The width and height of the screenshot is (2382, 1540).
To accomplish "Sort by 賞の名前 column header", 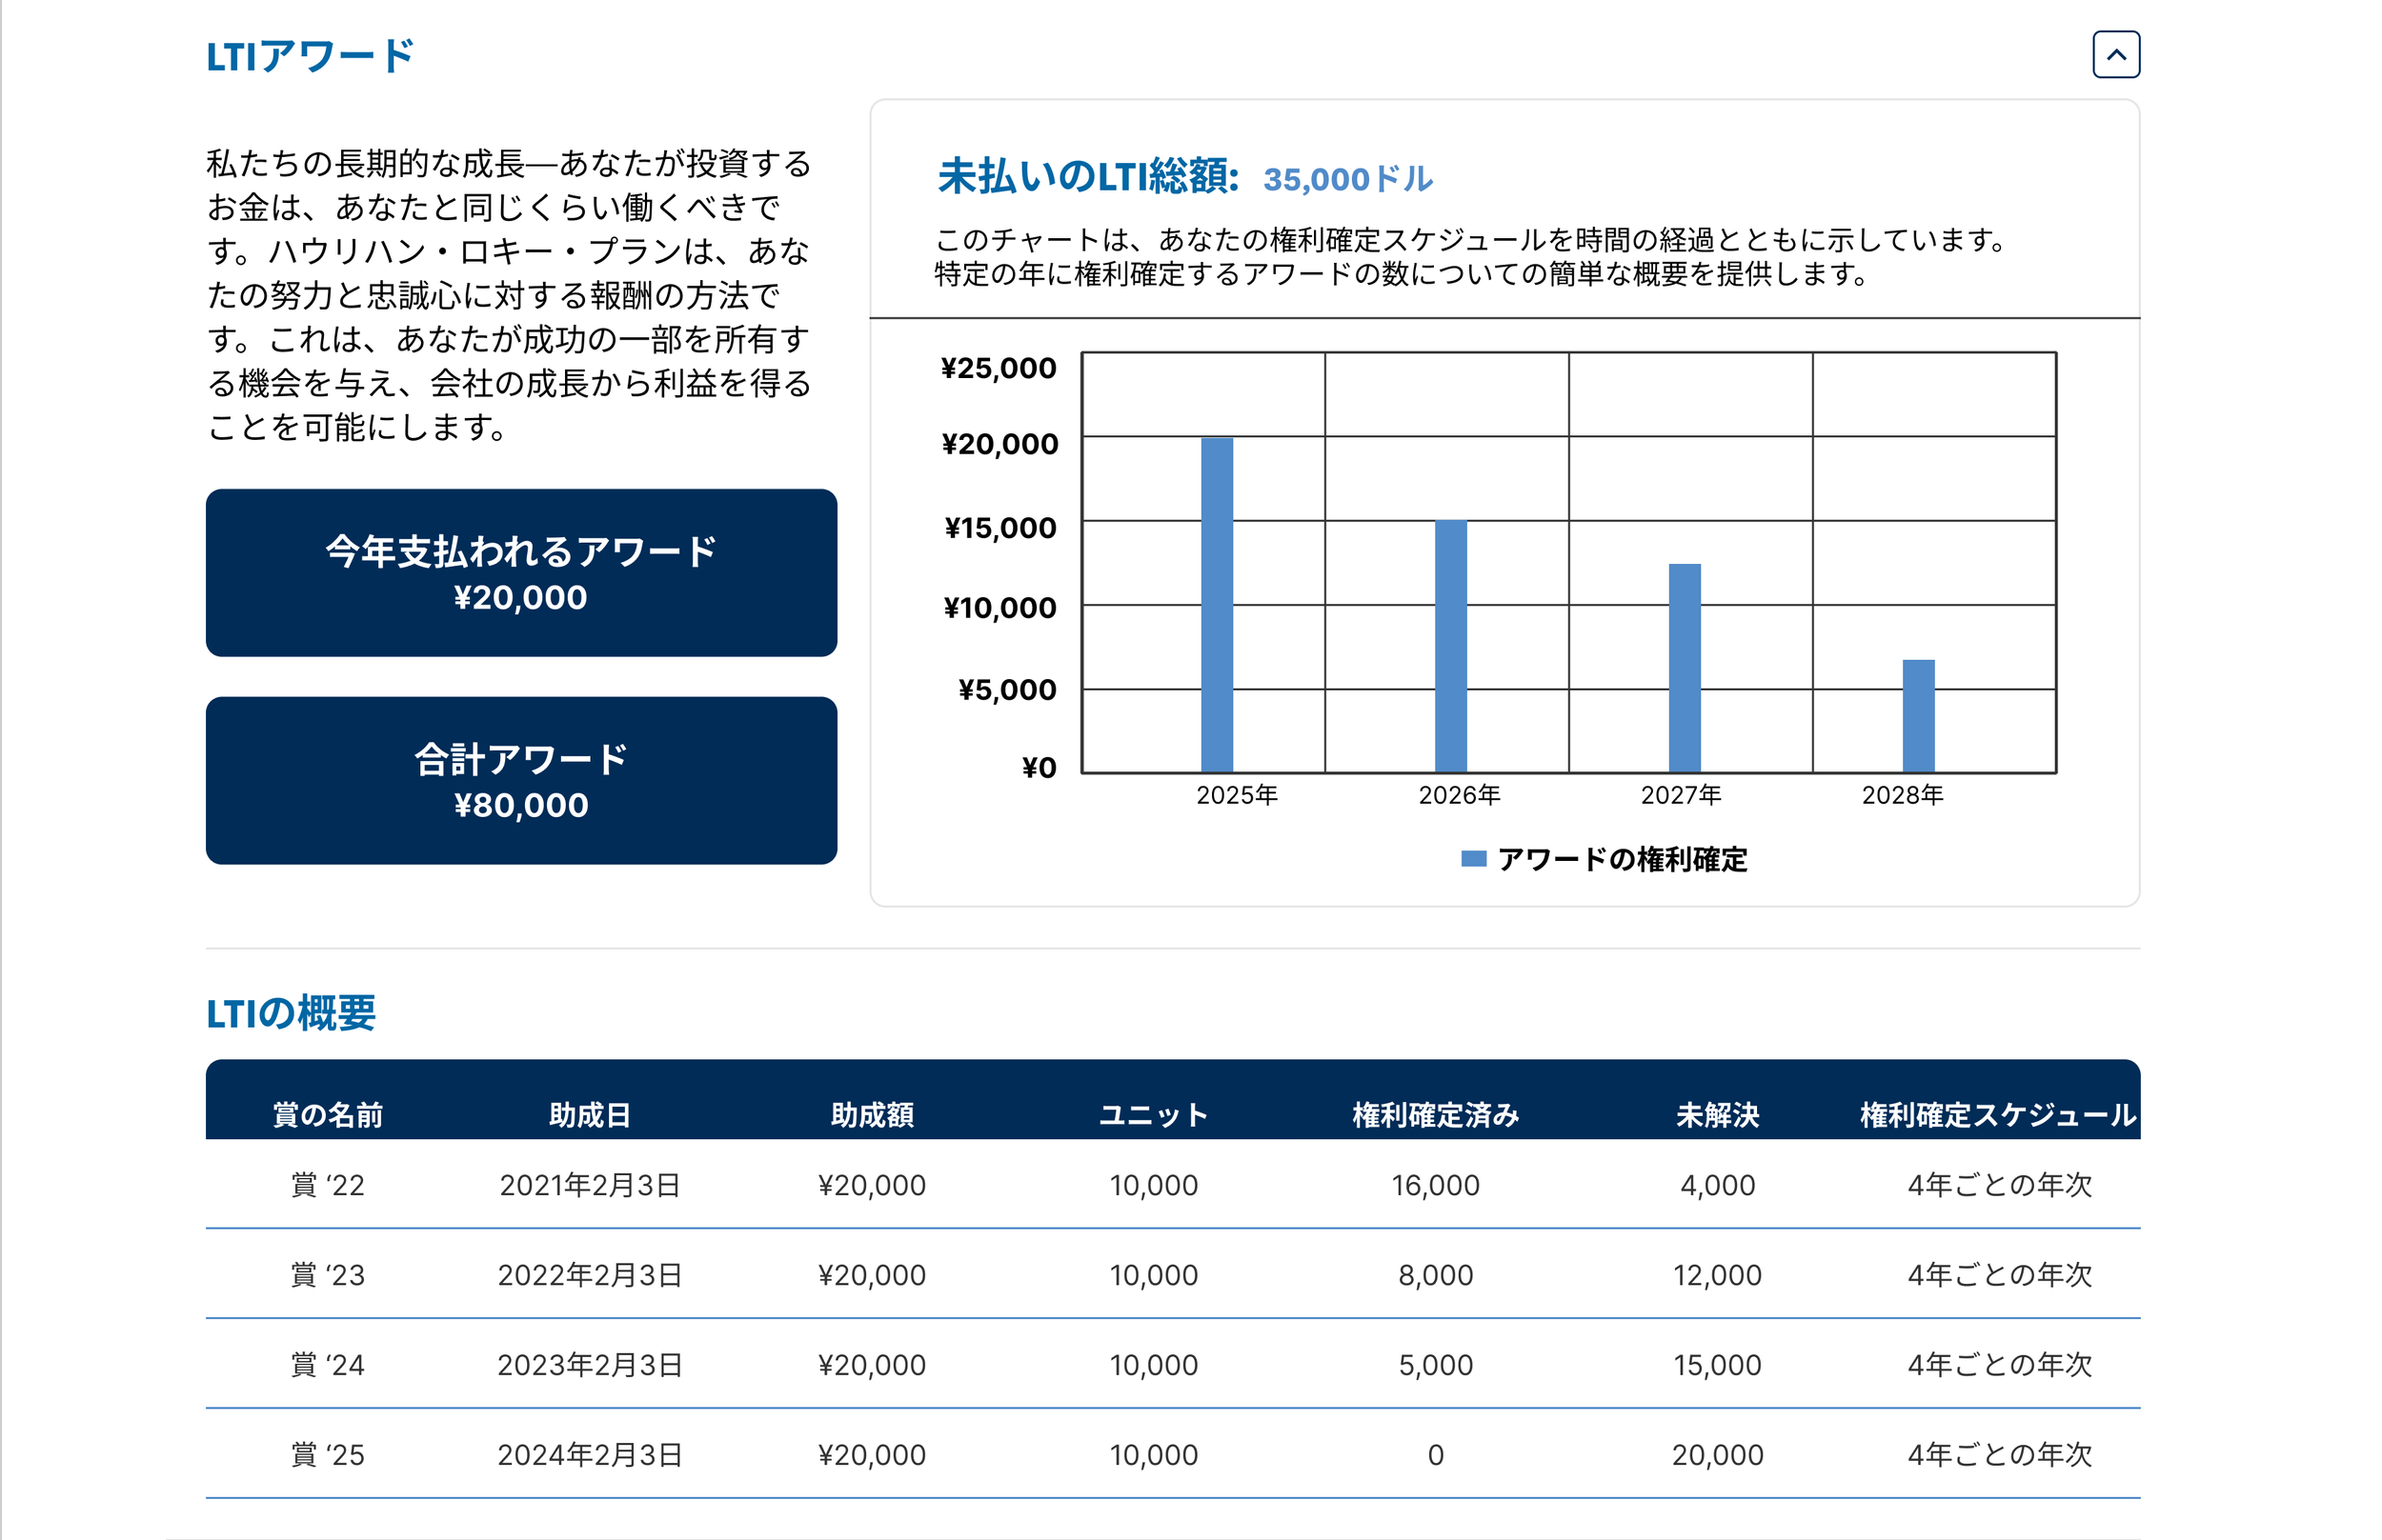I will (328, 1114).
